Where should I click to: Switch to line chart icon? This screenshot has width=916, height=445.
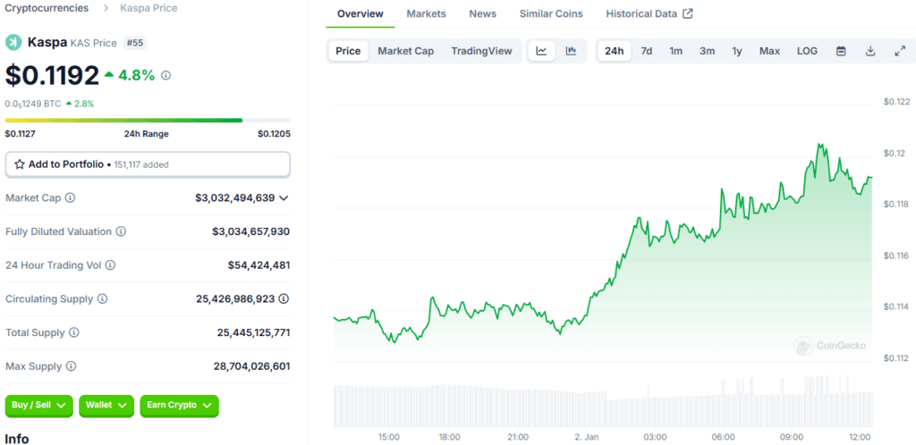click(x=541, y=51)
